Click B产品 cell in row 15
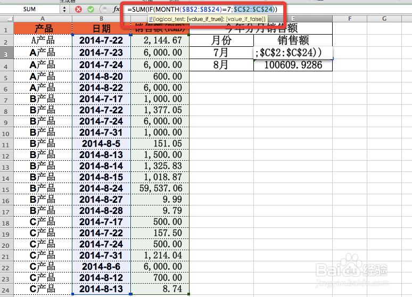The width and height of the screenshot is (412, 297). [x=43, y=188]
